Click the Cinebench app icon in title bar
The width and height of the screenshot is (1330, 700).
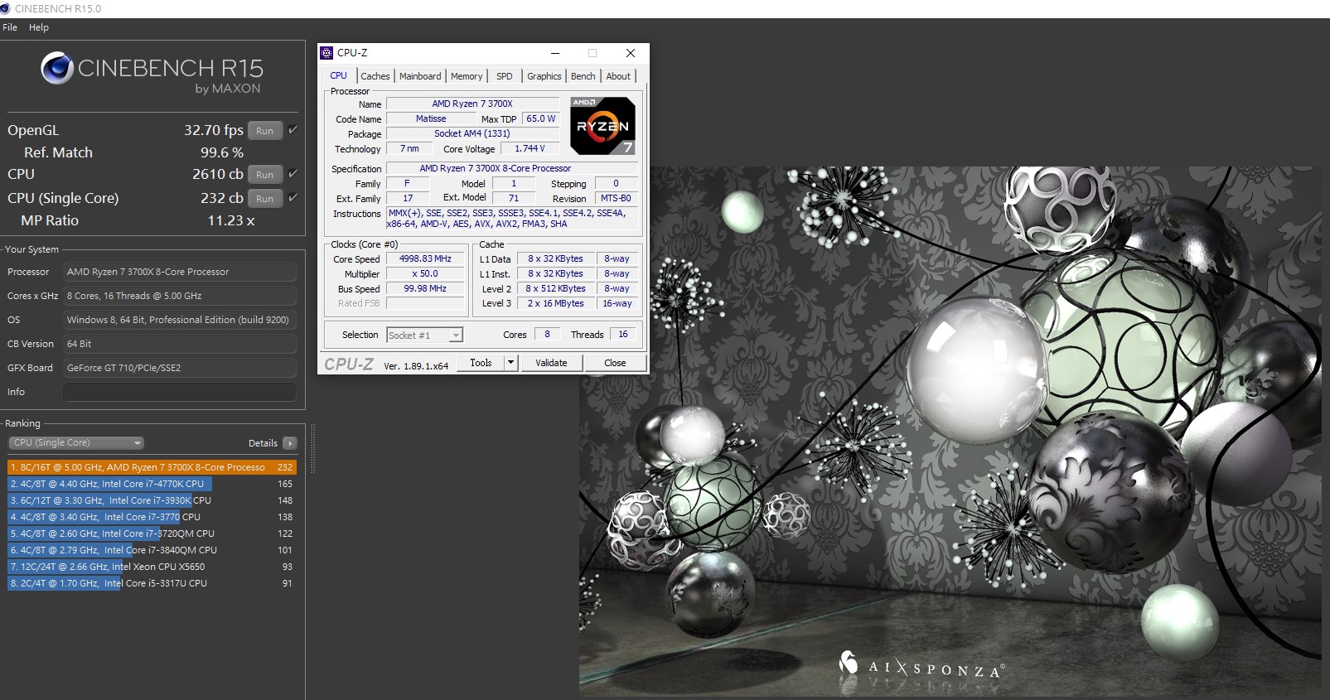coord(7,8)
